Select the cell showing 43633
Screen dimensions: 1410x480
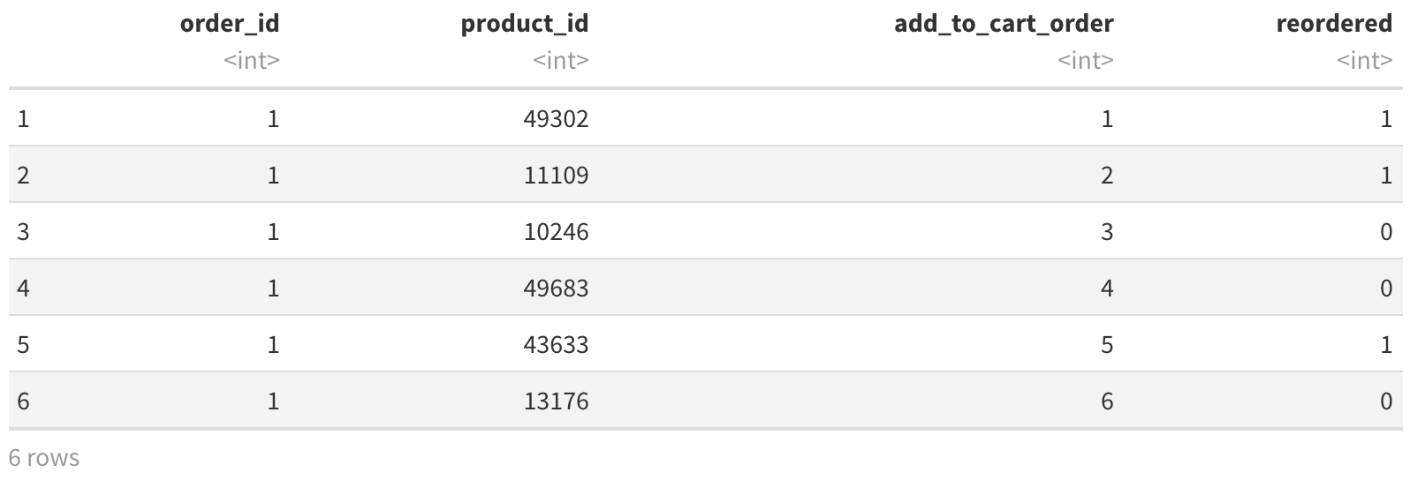coord(555,344)
